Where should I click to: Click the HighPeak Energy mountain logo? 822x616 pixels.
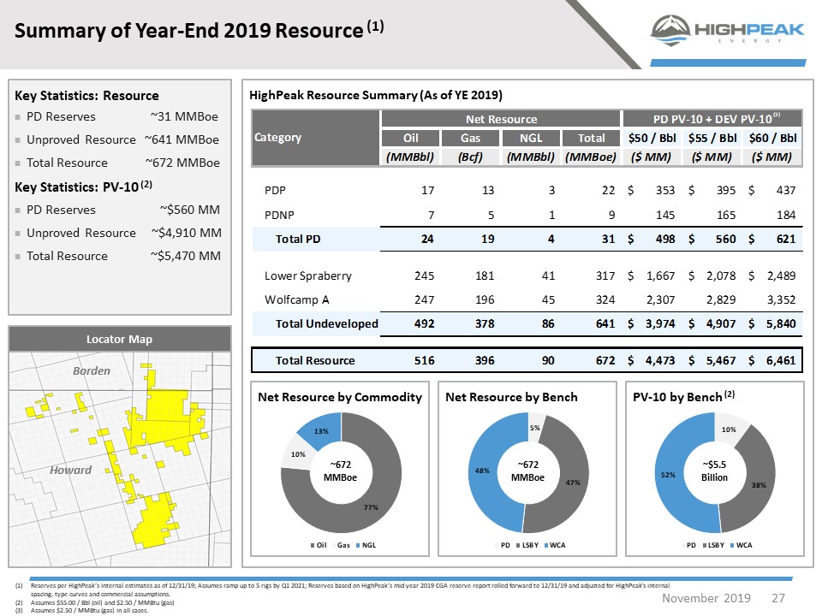point(670,31)
